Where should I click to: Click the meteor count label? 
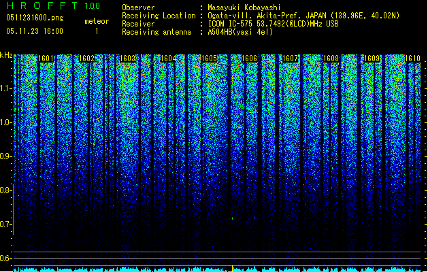(x=97, y=21)
